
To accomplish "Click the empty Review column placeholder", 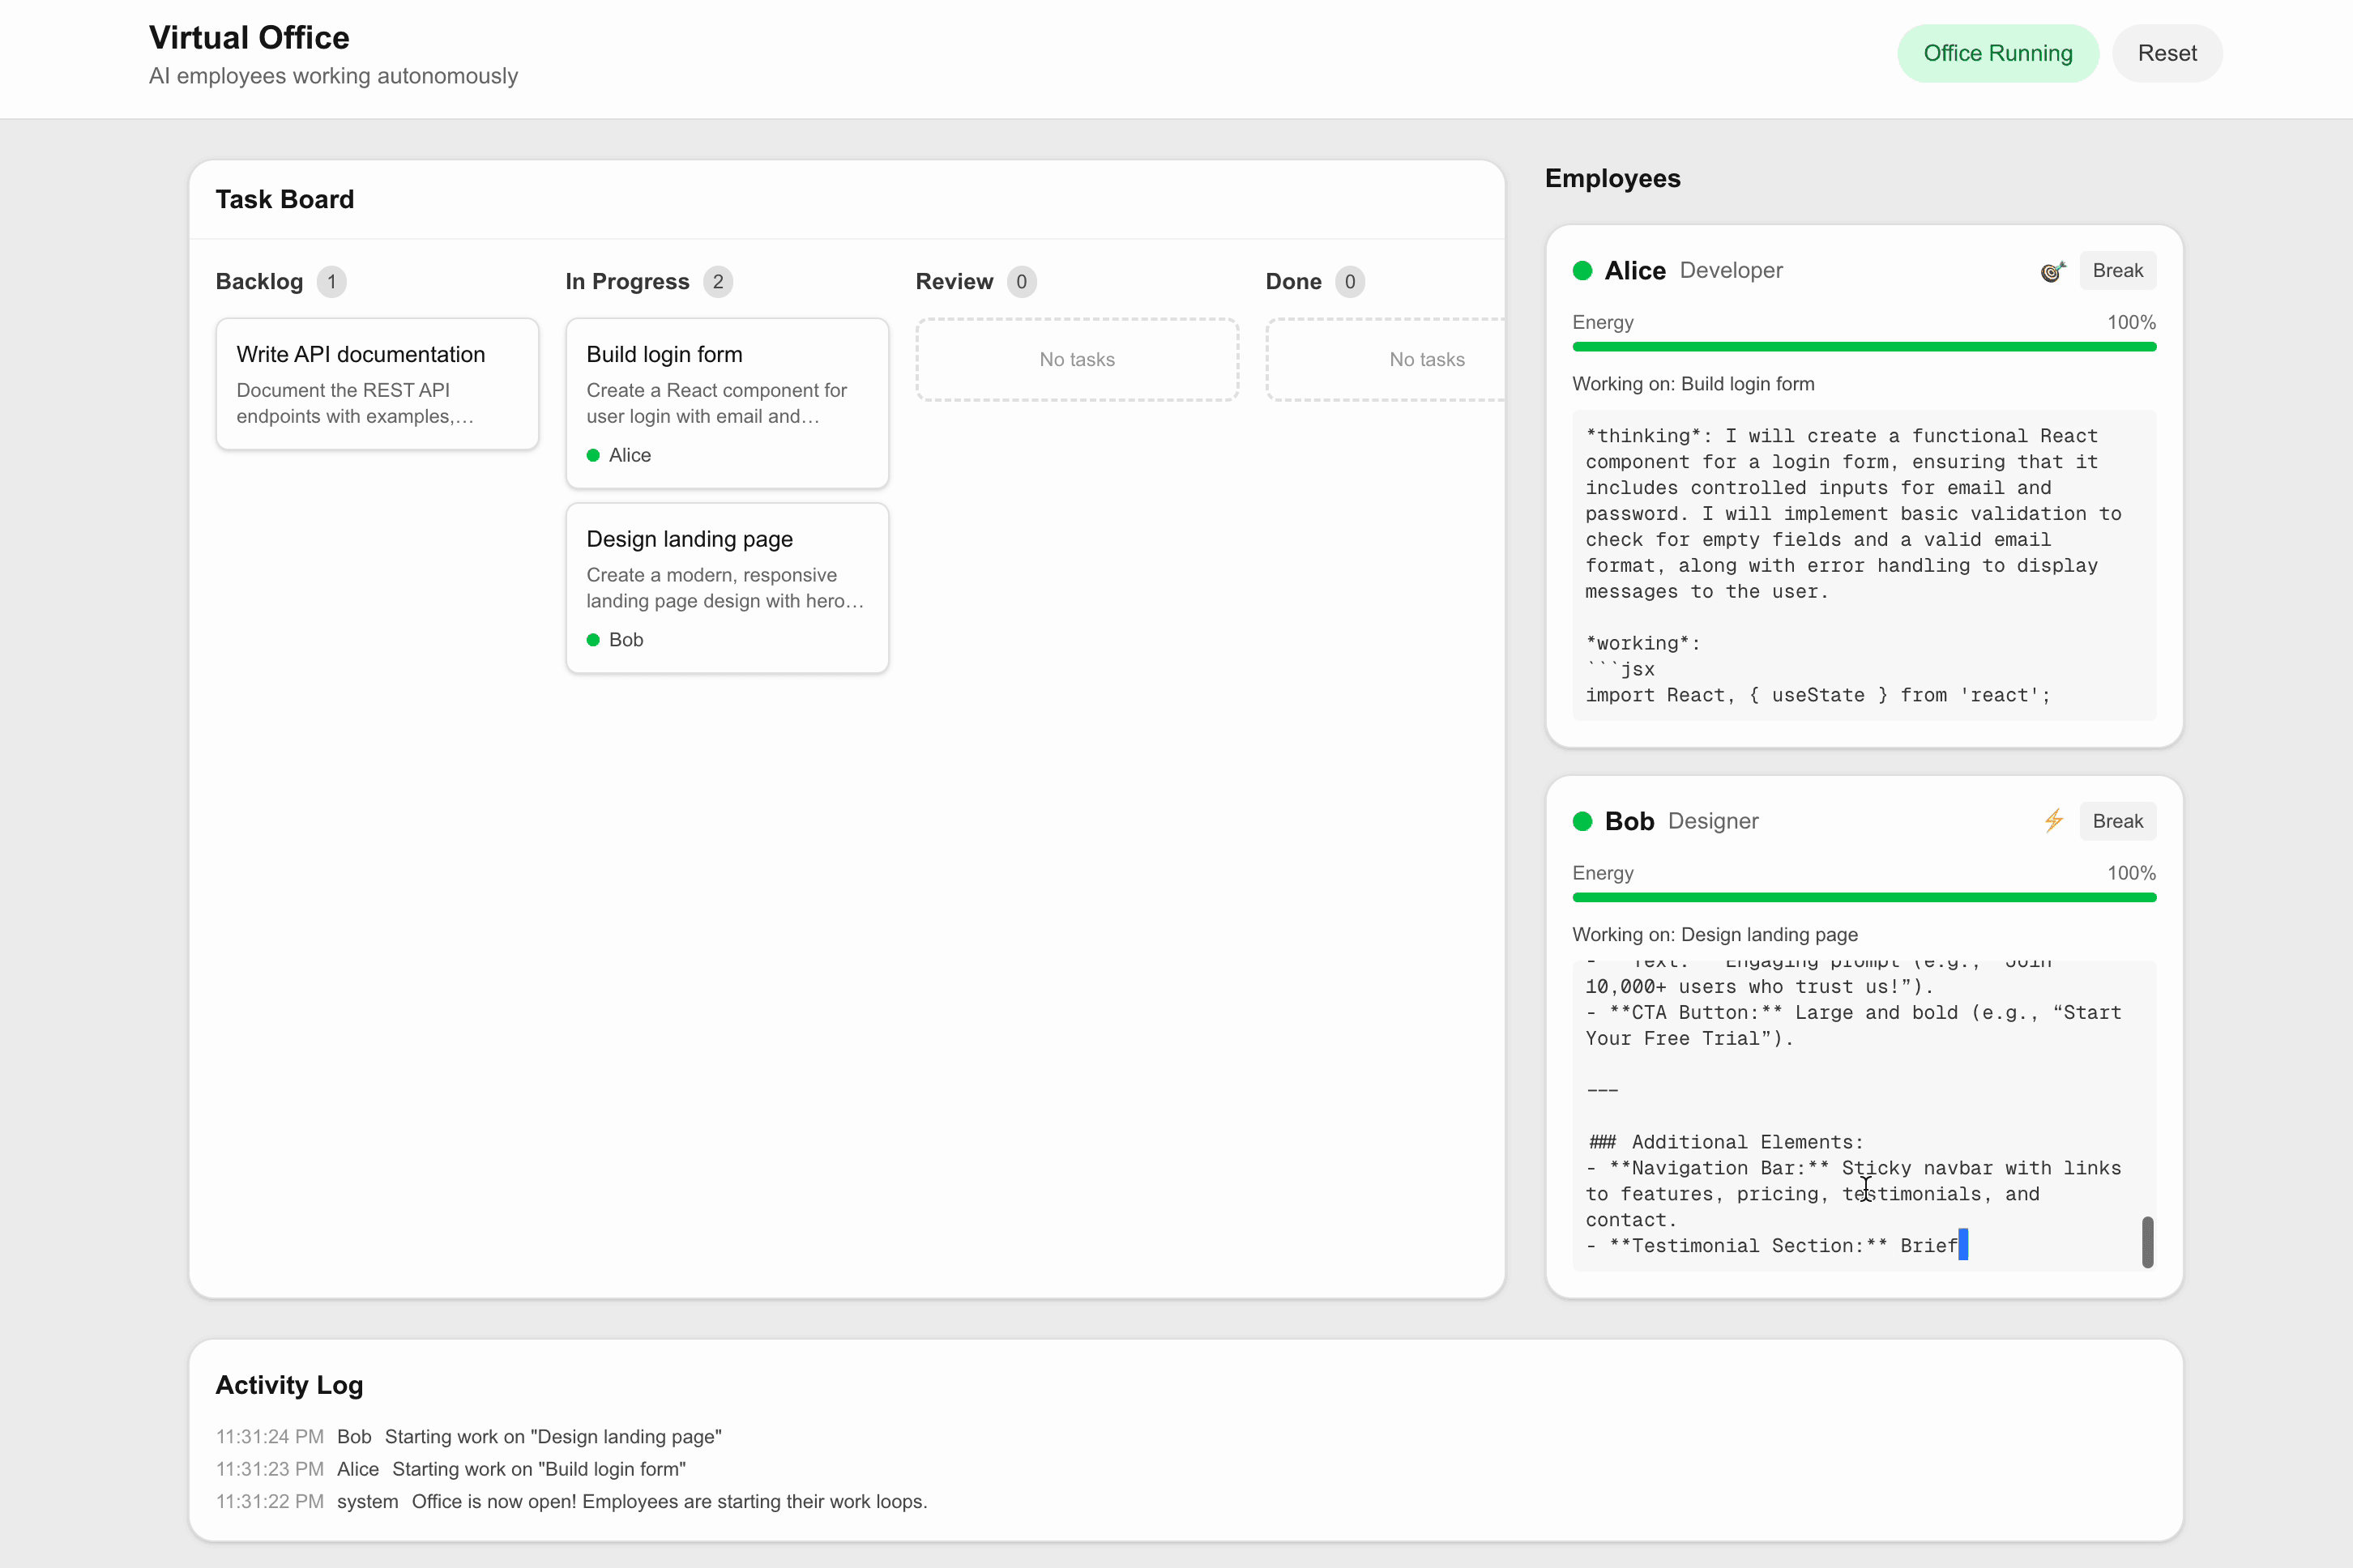I will (1078, 360).
